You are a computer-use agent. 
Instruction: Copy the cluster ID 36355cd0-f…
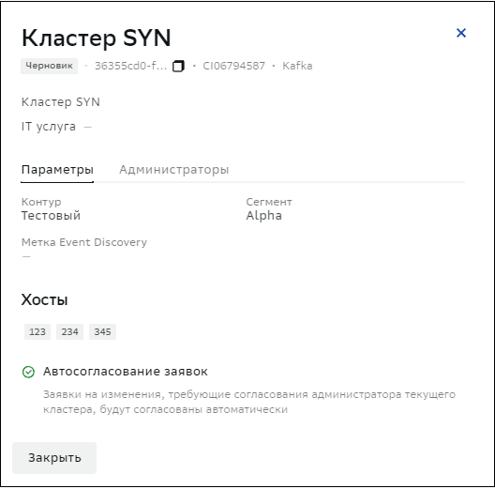[x=178, y=66]
